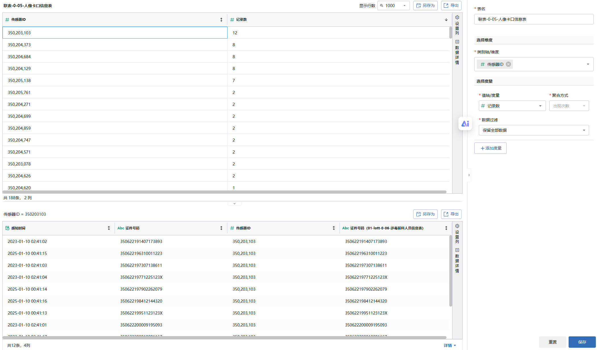
Task: Click the 保存 button
Action: 582,342
